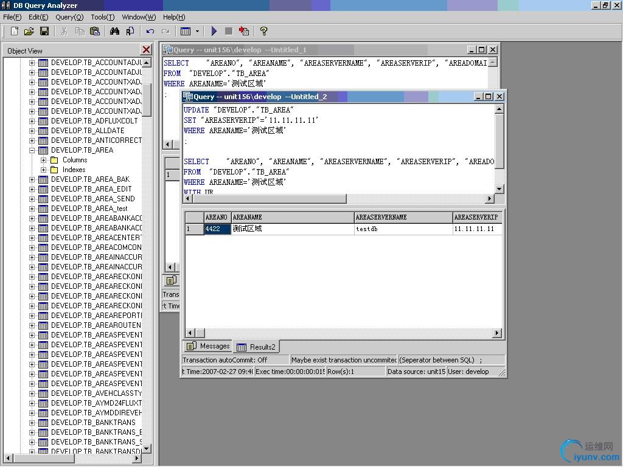Click the Replace icon beside the binoculars
The width and height of the screenshot is (623, 467).
click(130, 31)
